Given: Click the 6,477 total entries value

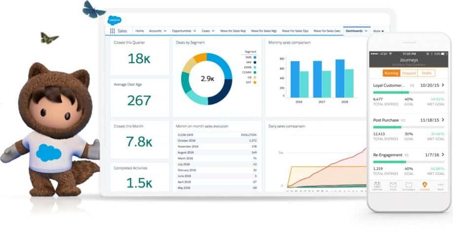Looking at the screenshot, I should [x=378, y=99].
